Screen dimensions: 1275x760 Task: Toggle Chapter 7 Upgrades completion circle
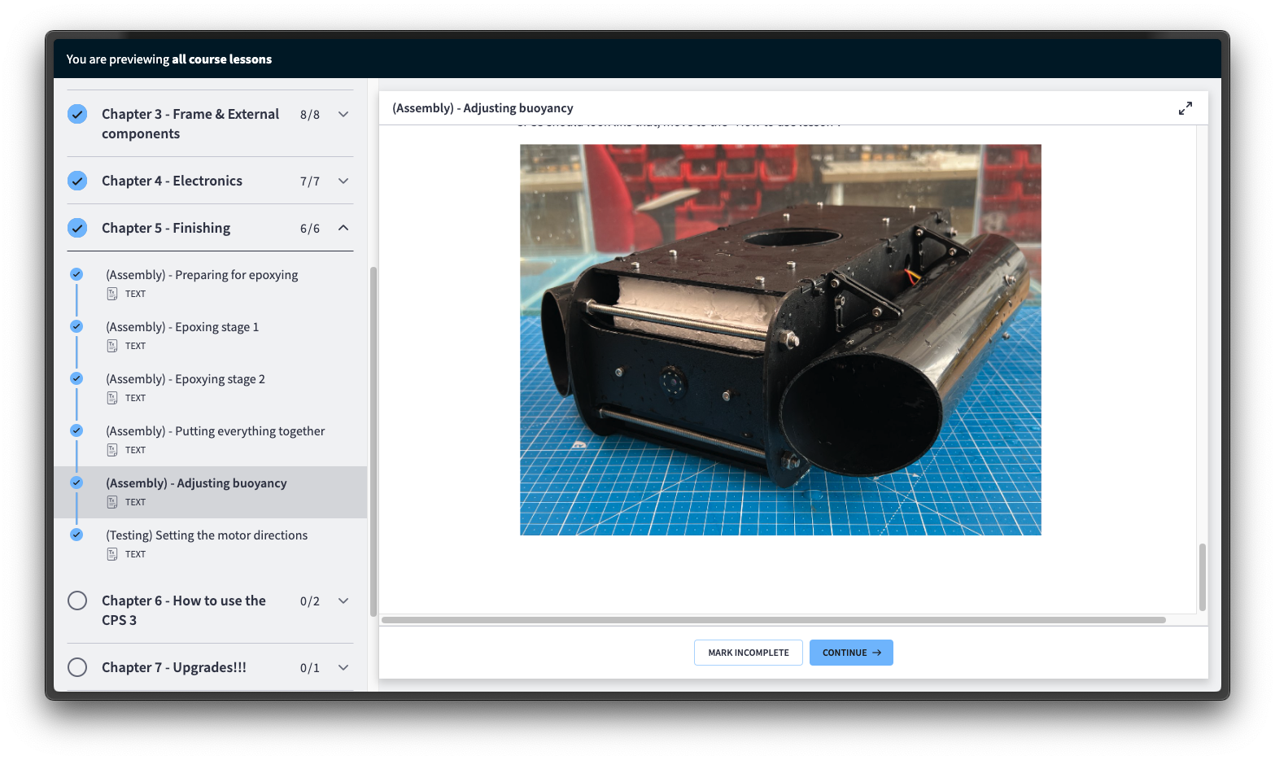pos(77,667)
